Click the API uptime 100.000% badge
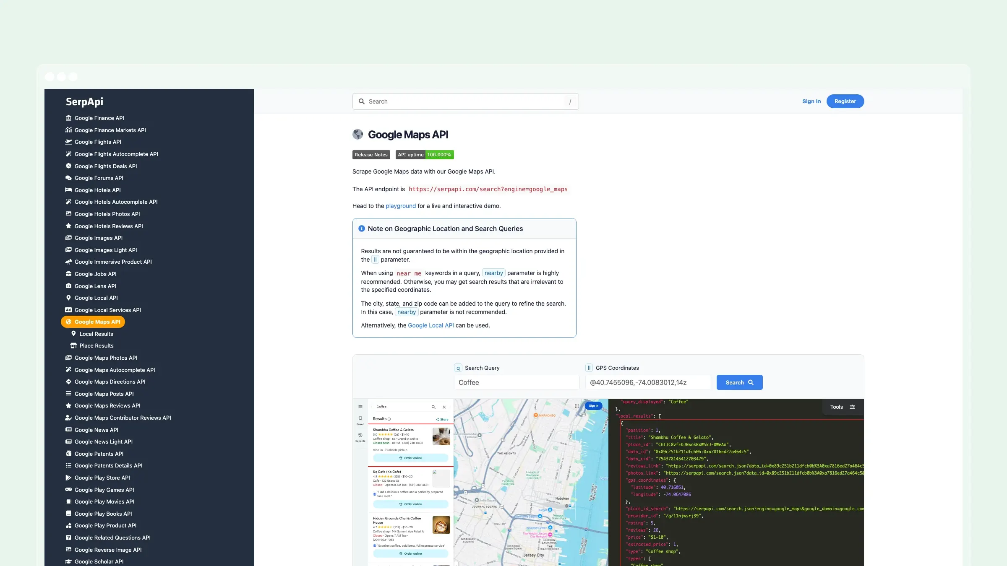1007x566 pixels. click(425, 155)
